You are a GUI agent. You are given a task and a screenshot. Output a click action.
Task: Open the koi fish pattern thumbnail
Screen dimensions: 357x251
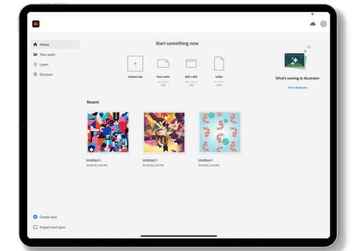tap(219, 132)
